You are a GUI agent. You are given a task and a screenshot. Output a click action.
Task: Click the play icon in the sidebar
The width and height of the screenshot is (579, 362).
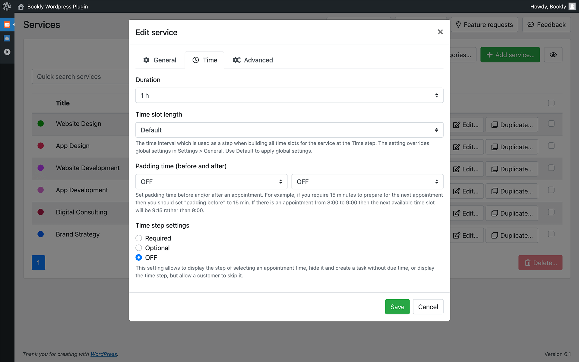pos(7,52)
